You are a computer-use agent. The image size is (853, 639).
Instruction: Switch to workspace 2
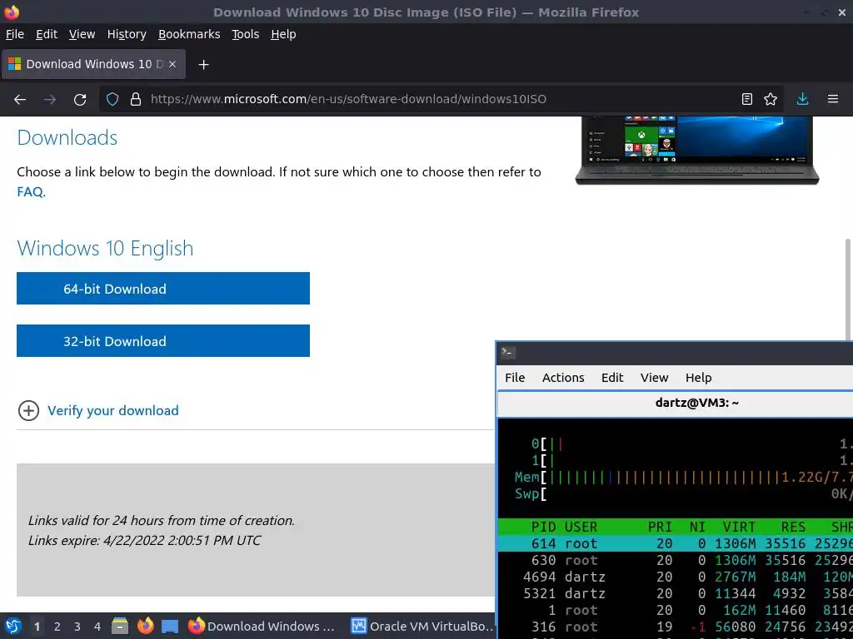click(x=57, y=627)
